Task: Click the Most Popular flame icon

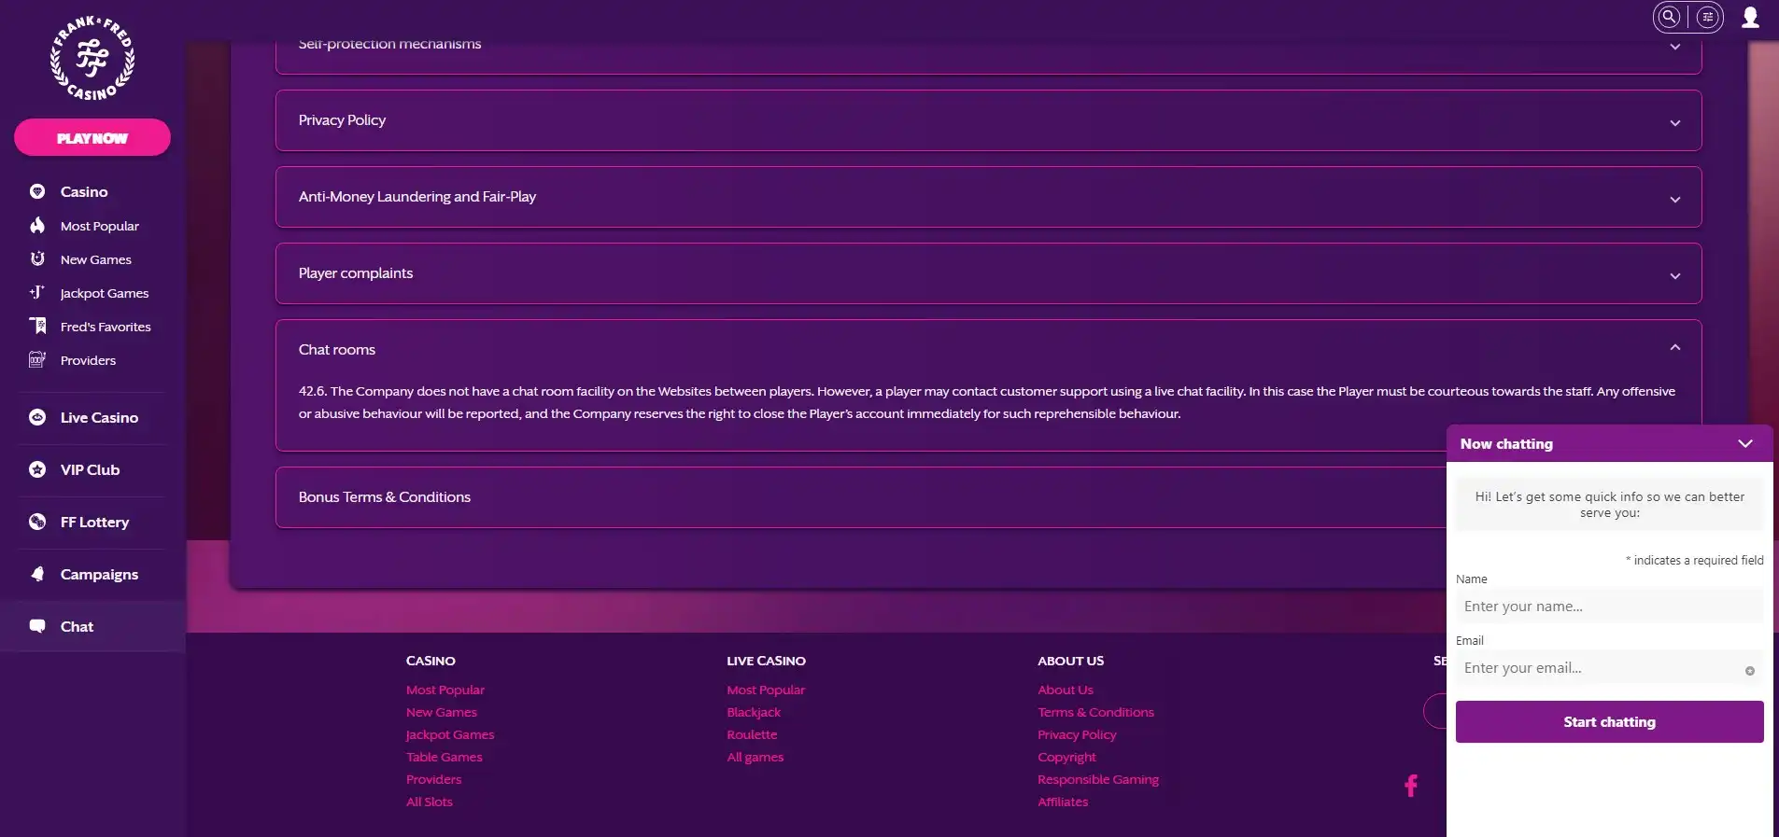Action: coord(37,226)
